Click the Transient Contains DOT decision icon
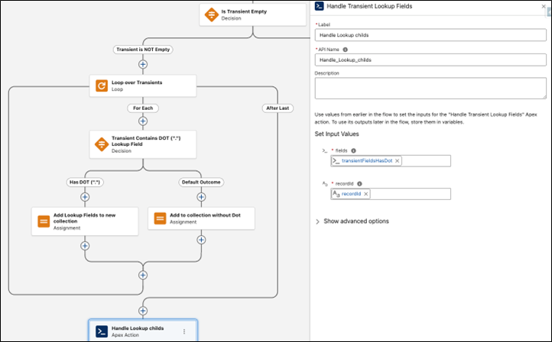 pos(102,143)
